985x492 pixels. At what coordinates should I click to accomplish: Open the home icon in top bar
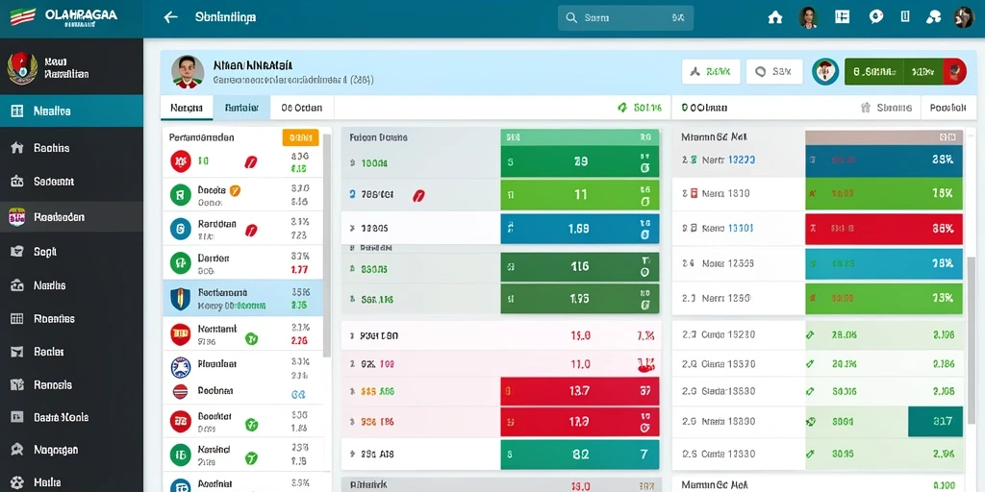point(775,17)
